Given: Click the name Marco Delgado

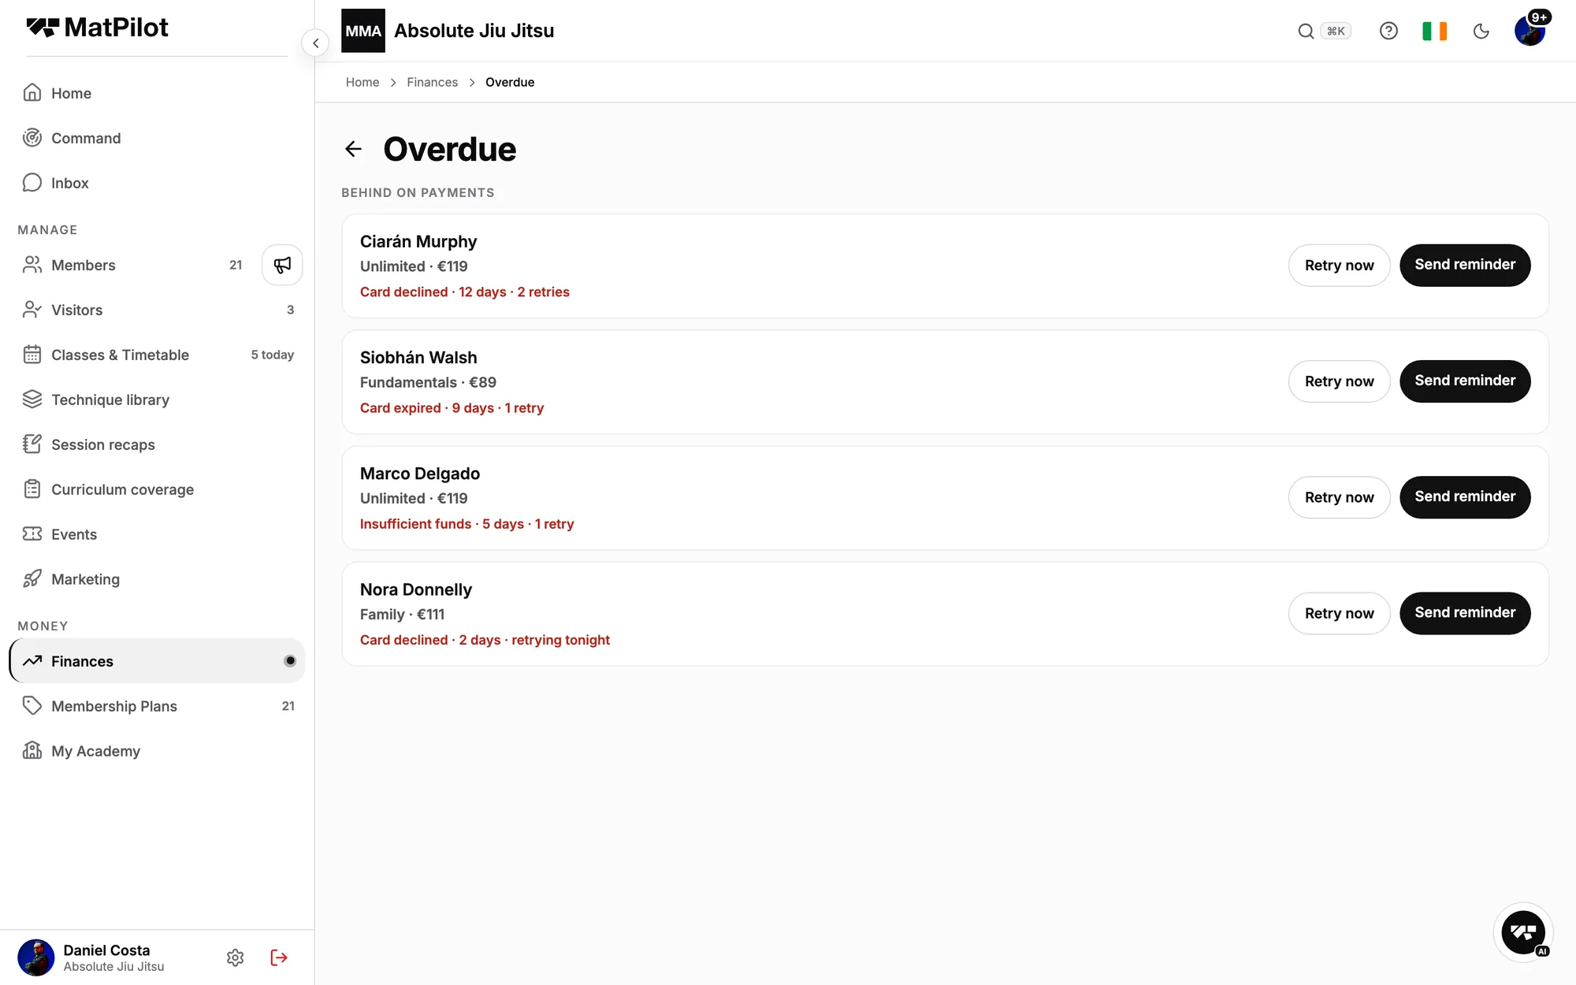Looking at the screenshot, I should click(420, 474).
